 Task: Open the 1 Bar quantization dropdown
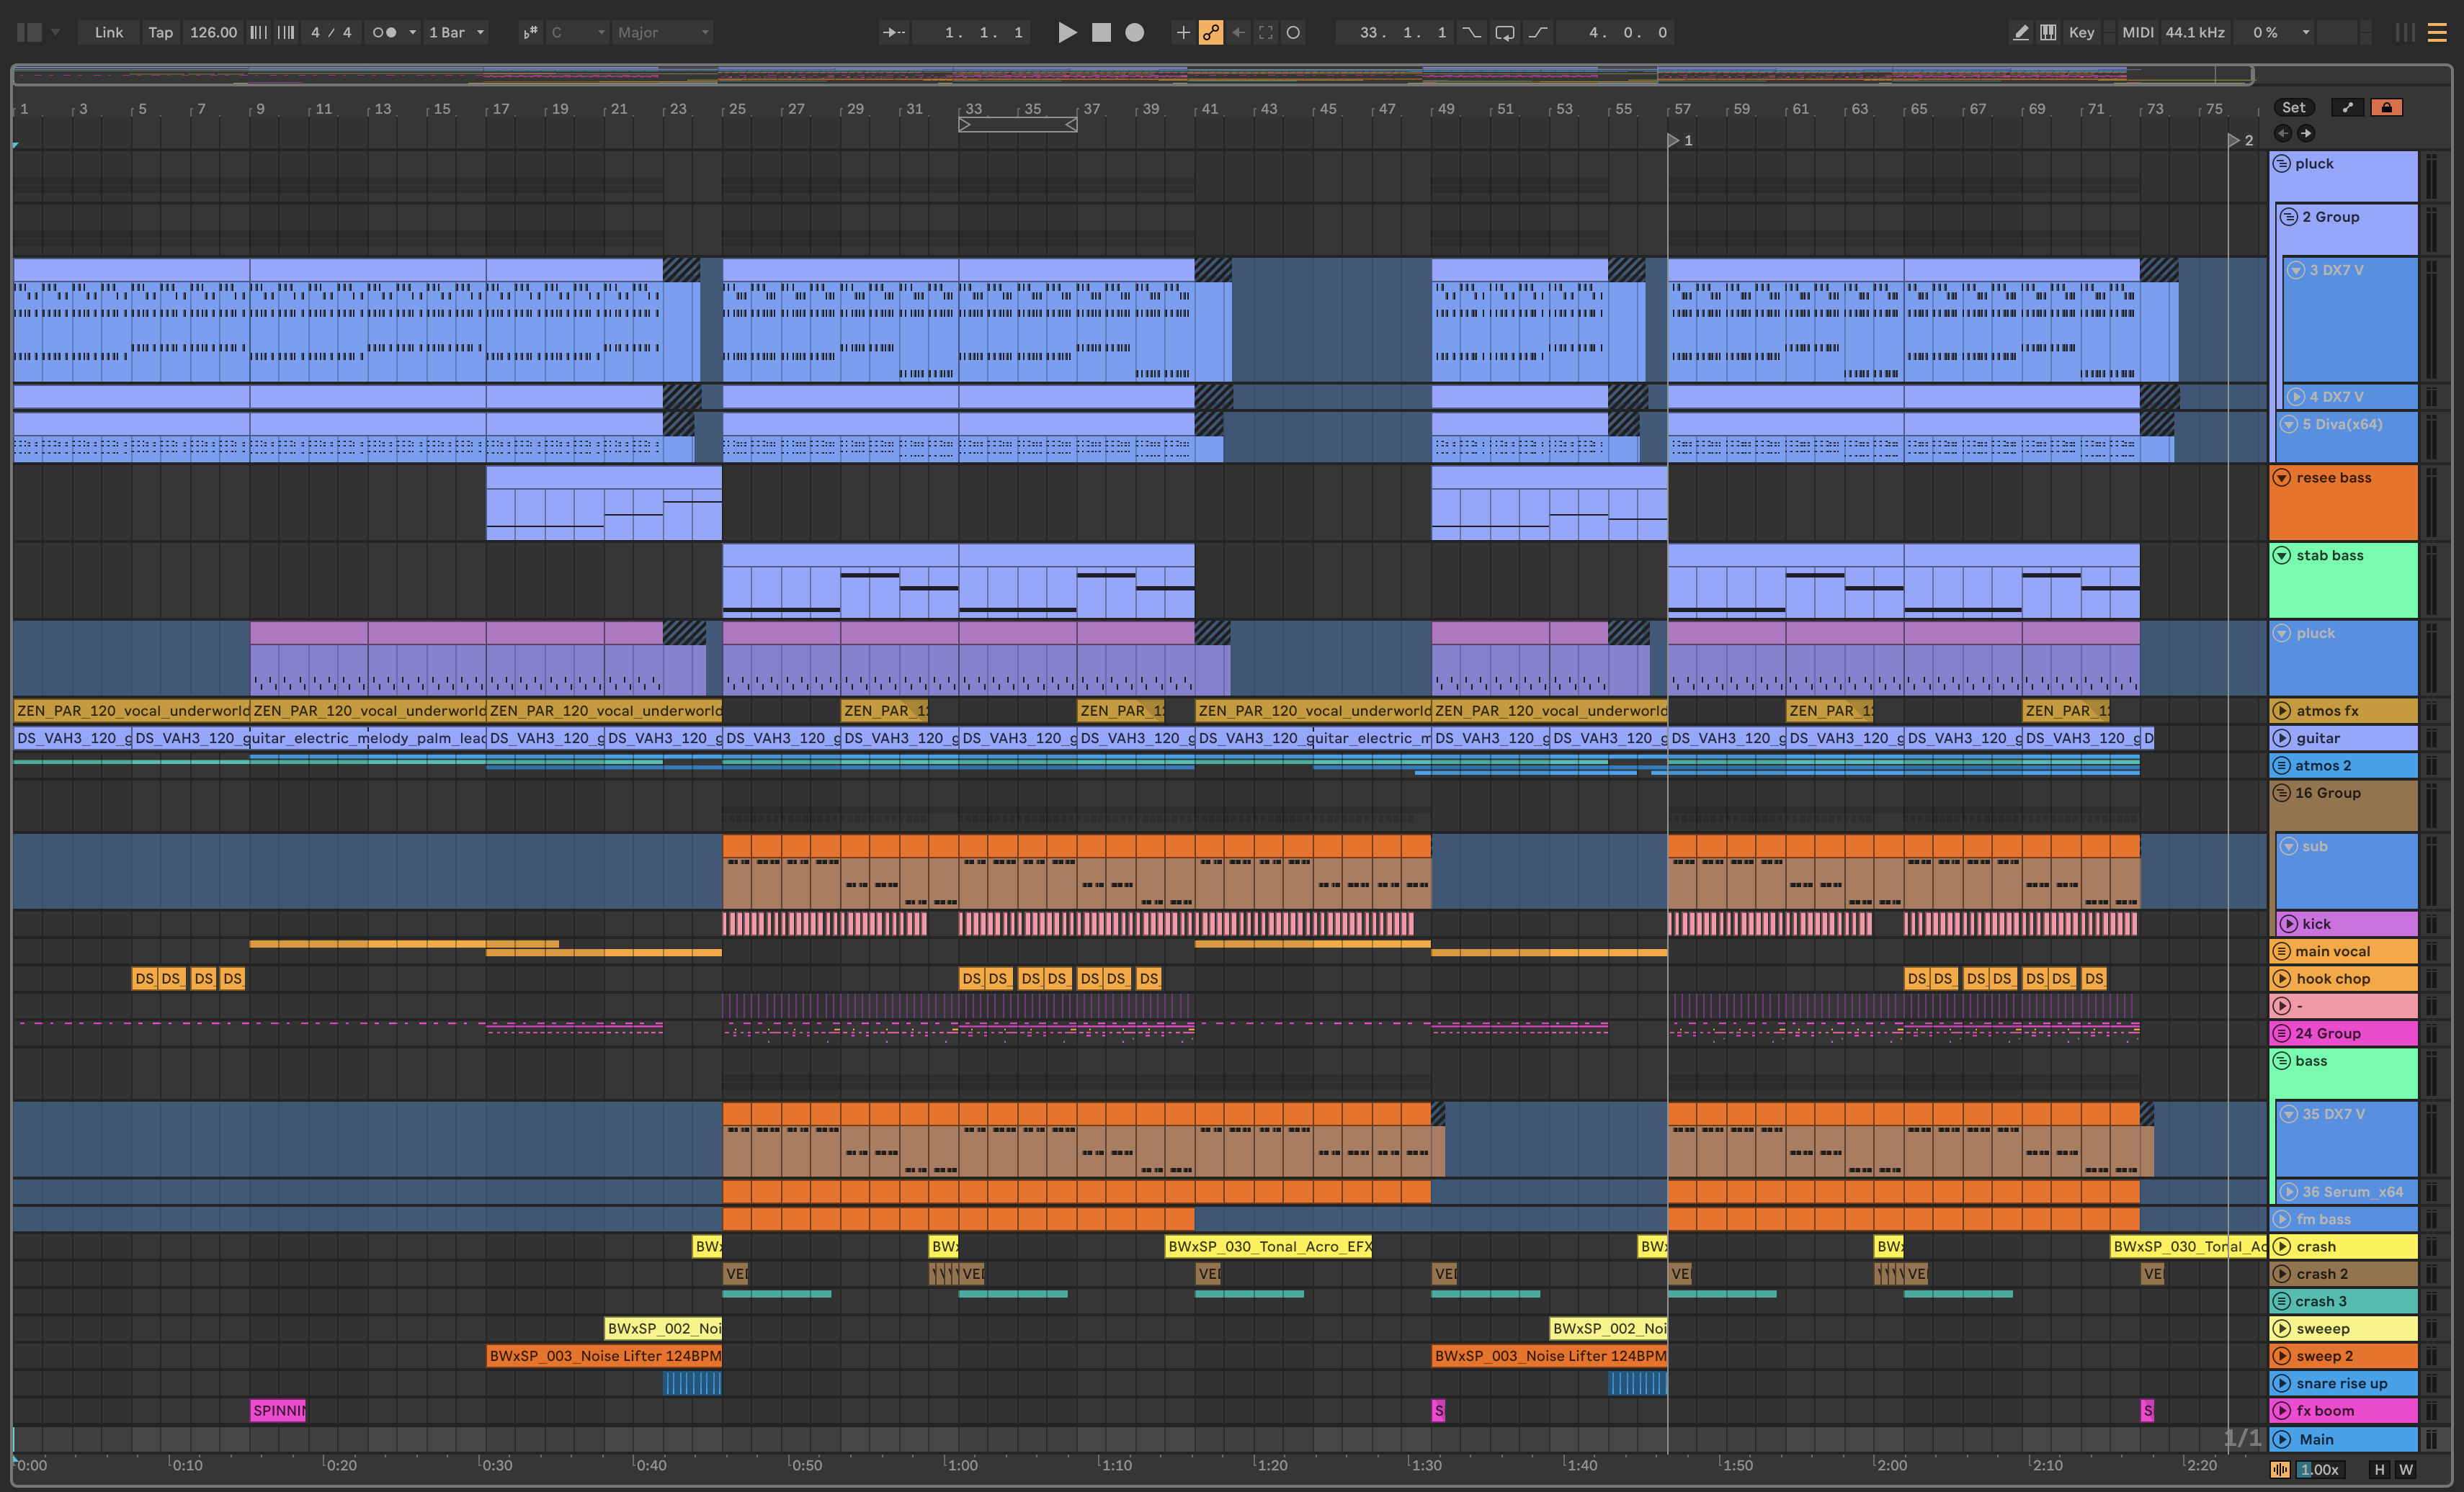[x=456, y=32]
